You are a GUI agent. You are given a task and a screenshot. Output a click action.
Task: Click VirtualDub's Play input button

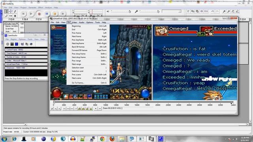[x=56, y=109]
